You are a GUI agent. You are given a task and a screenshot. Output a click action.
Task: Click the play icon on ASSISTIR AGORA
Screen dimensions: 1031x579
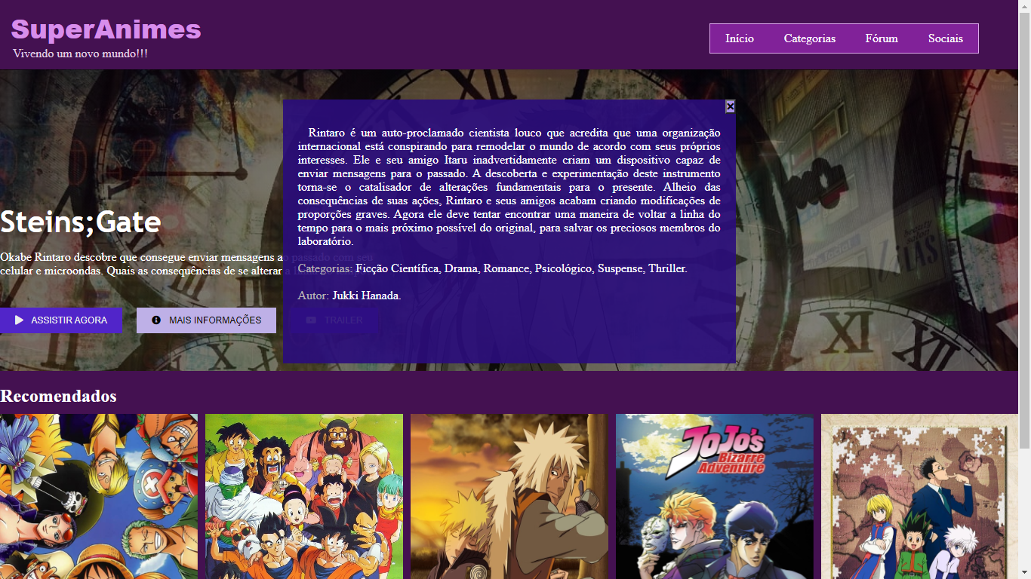click(18, 320)
